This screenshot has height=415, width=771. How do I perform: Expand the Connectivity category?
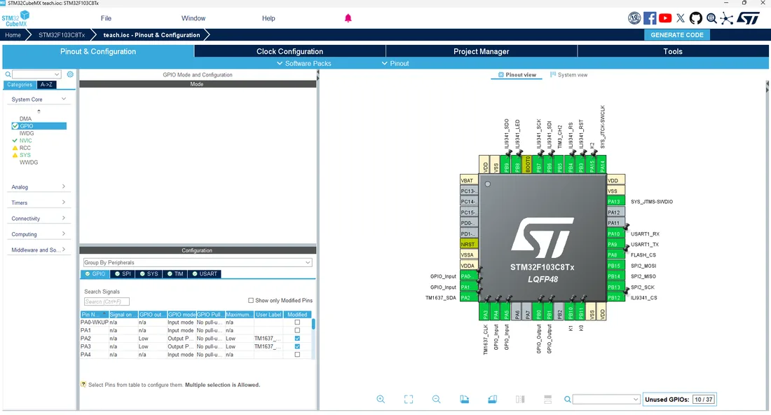tap(38, 218)
